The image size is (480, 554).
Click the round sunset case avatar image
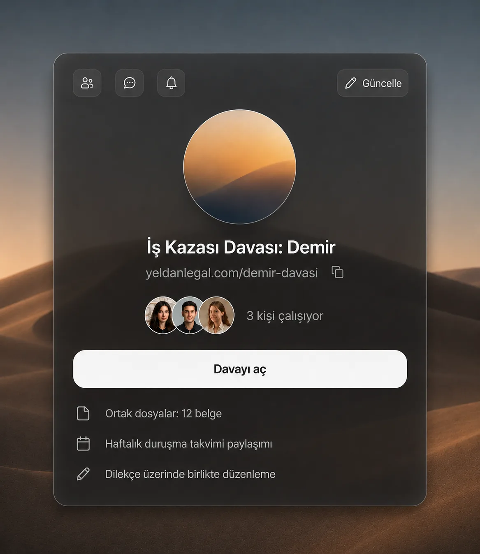(239, 167)
